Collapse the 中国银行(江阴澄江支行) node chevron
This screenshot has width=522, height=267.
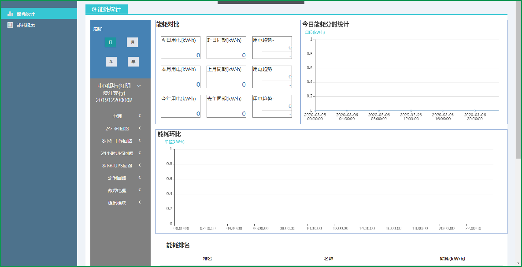pyautogui.click(x=139, y=86)
